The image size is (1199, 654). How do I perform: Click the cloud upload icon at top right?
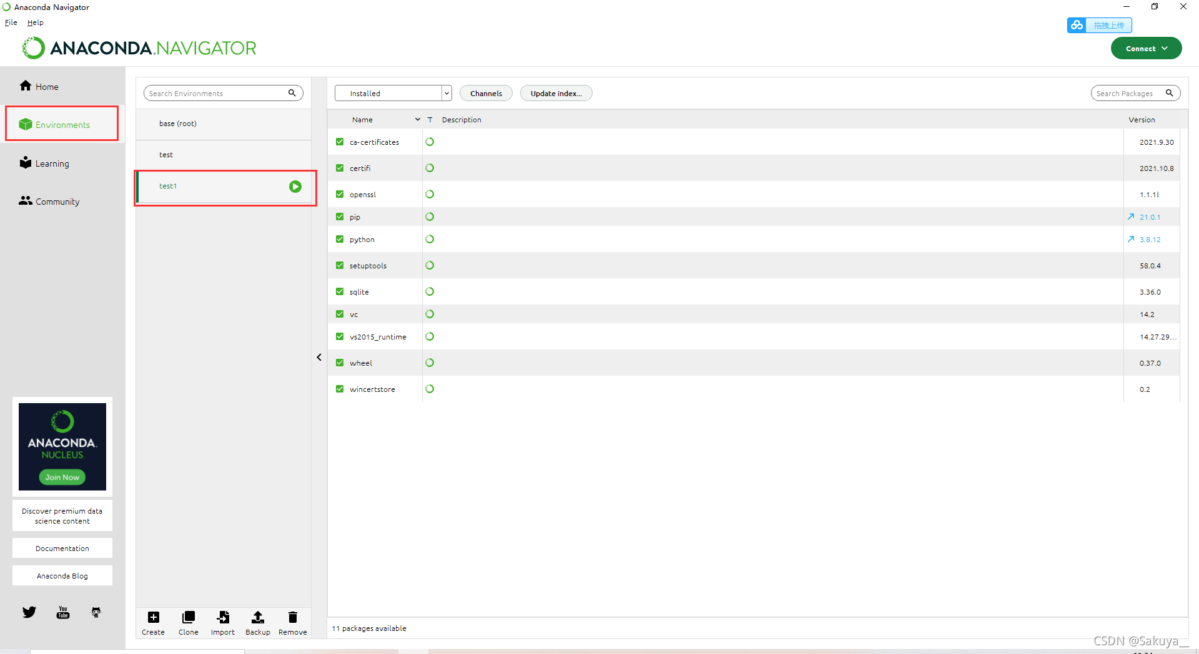pos(1077,25)
